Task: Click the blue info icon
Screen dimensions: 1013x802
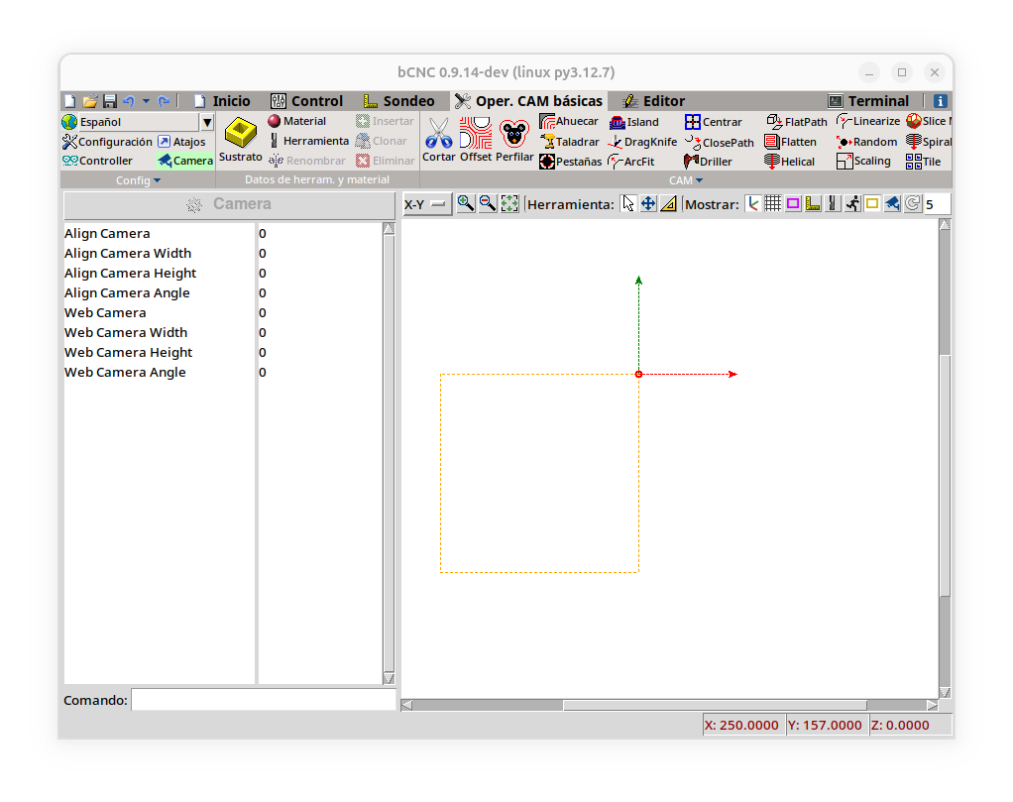Action: 941,101
